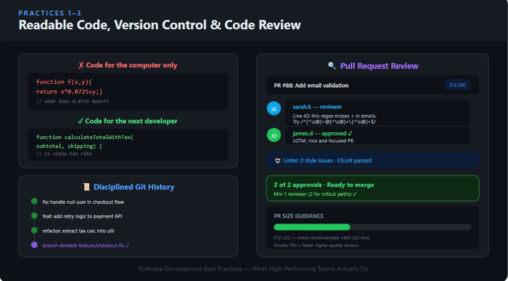
Task: Click the PR size guidance progress bar
Action: tap(372, 227)
